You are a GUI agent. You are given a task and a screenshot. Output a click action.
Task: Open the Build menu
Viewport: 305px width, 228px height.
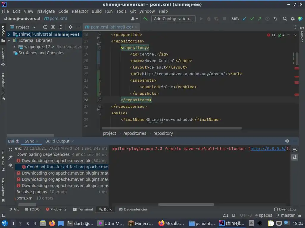tap(97, 12)
